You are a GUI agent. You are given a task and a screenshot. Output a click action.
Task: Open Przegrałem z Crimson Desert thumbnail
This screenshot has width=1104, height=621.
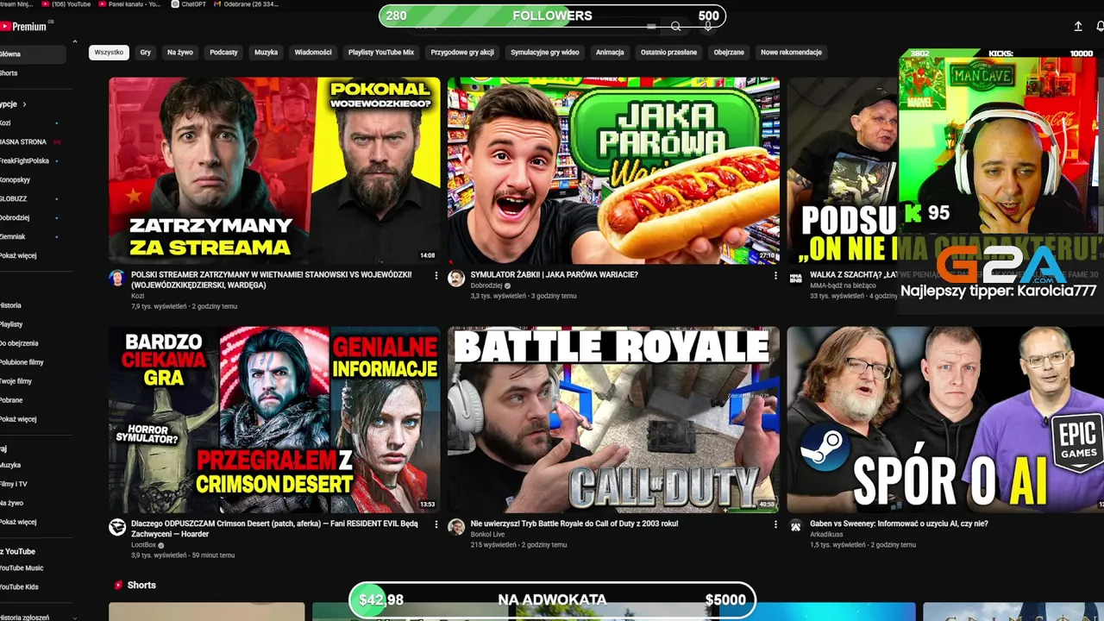tap(274, 419)
